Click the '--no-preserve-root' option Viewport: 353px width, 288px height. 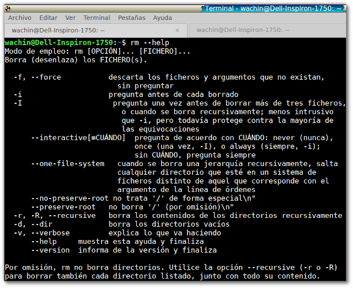click(x=70, y=198)
